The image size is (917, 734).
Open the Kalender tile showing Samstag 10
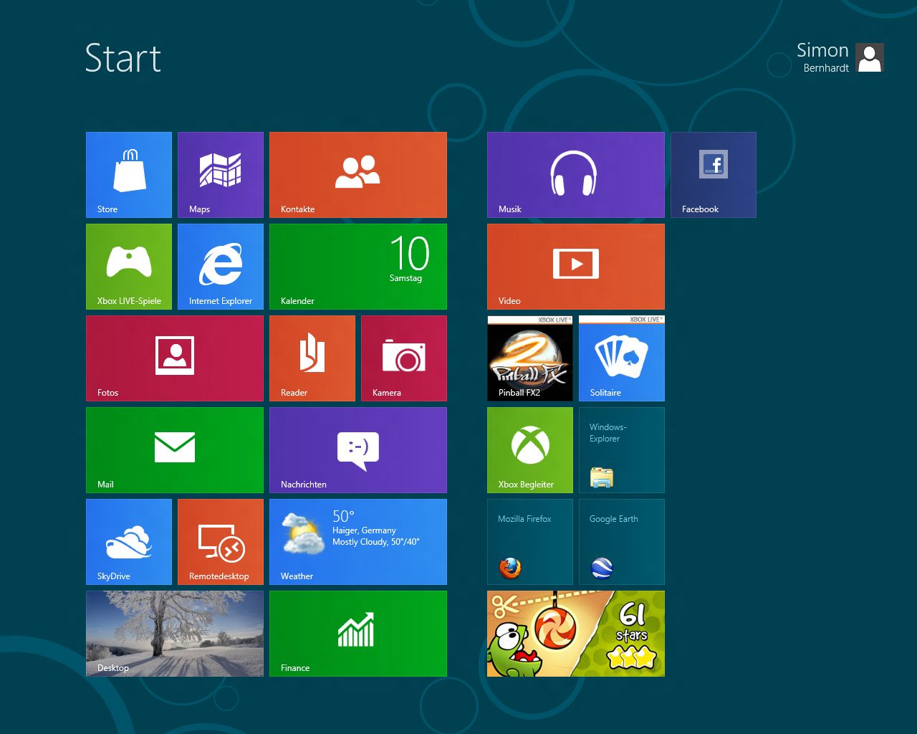[358, 267]
